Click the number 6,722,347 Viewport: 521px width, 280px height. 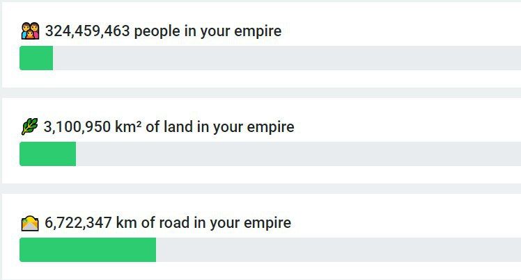(78, 222)
